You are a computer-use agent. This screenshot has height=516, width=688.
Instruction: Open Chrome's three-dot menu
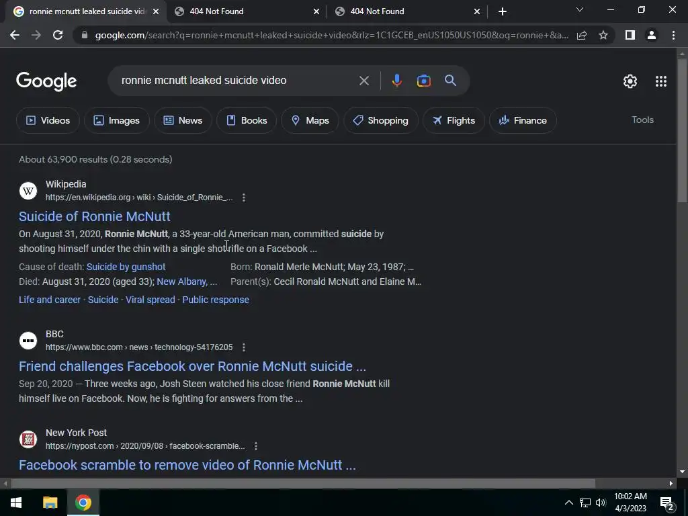[673, 35]
